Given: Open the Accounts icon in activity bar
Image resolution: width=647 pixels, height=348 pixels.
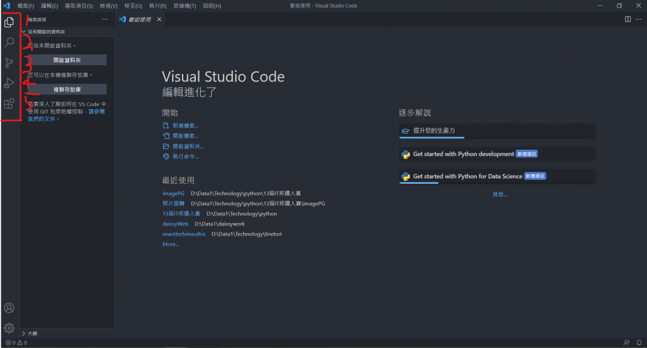Looking at the screenshot, I should [9, 308].
